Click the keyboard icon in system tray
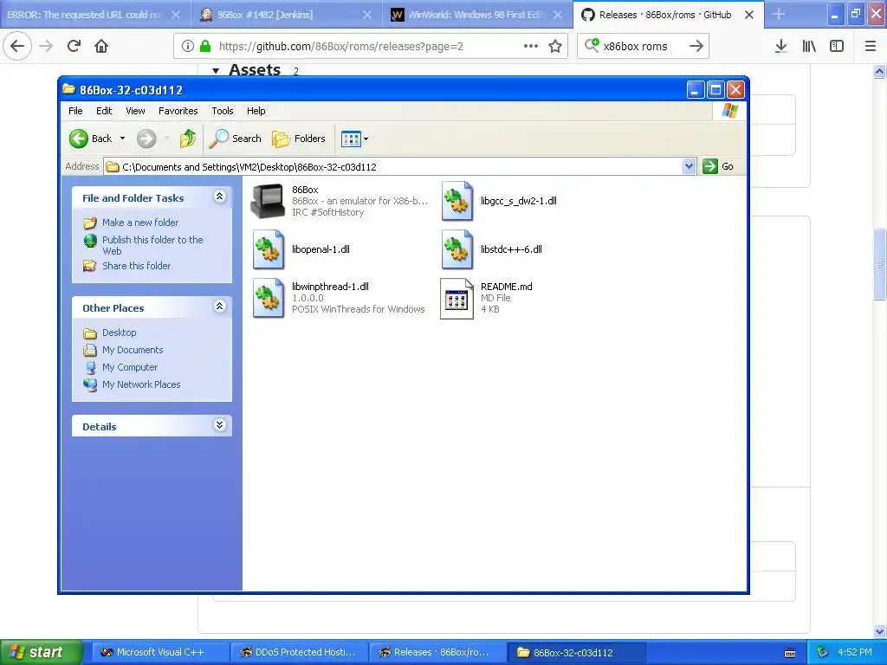The width and height of the screenshot is (887, 665). coord(790,653)
